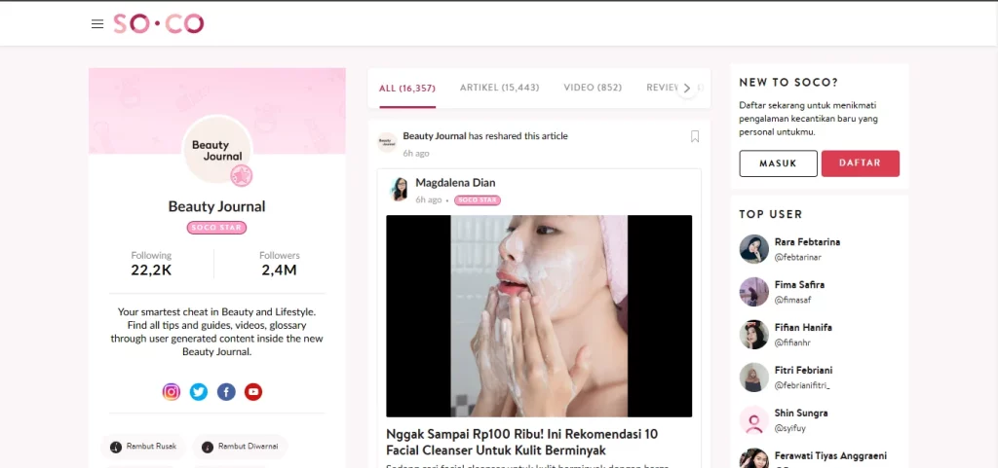Image resolution: width=998 pixels, height=468 pixels.
Task: Open Shin Sungra's avatar
Action: (x=754, y=420)
